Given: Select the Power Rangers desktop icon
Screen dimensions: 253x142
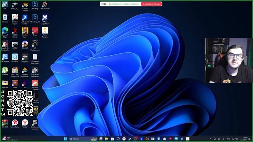Looking at the screenshot, I should tap(45, 32).
